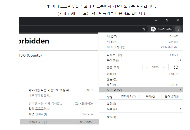Minimize the Chrome window
This screenshot has height=130, width=190.
(x=156, y=20)
